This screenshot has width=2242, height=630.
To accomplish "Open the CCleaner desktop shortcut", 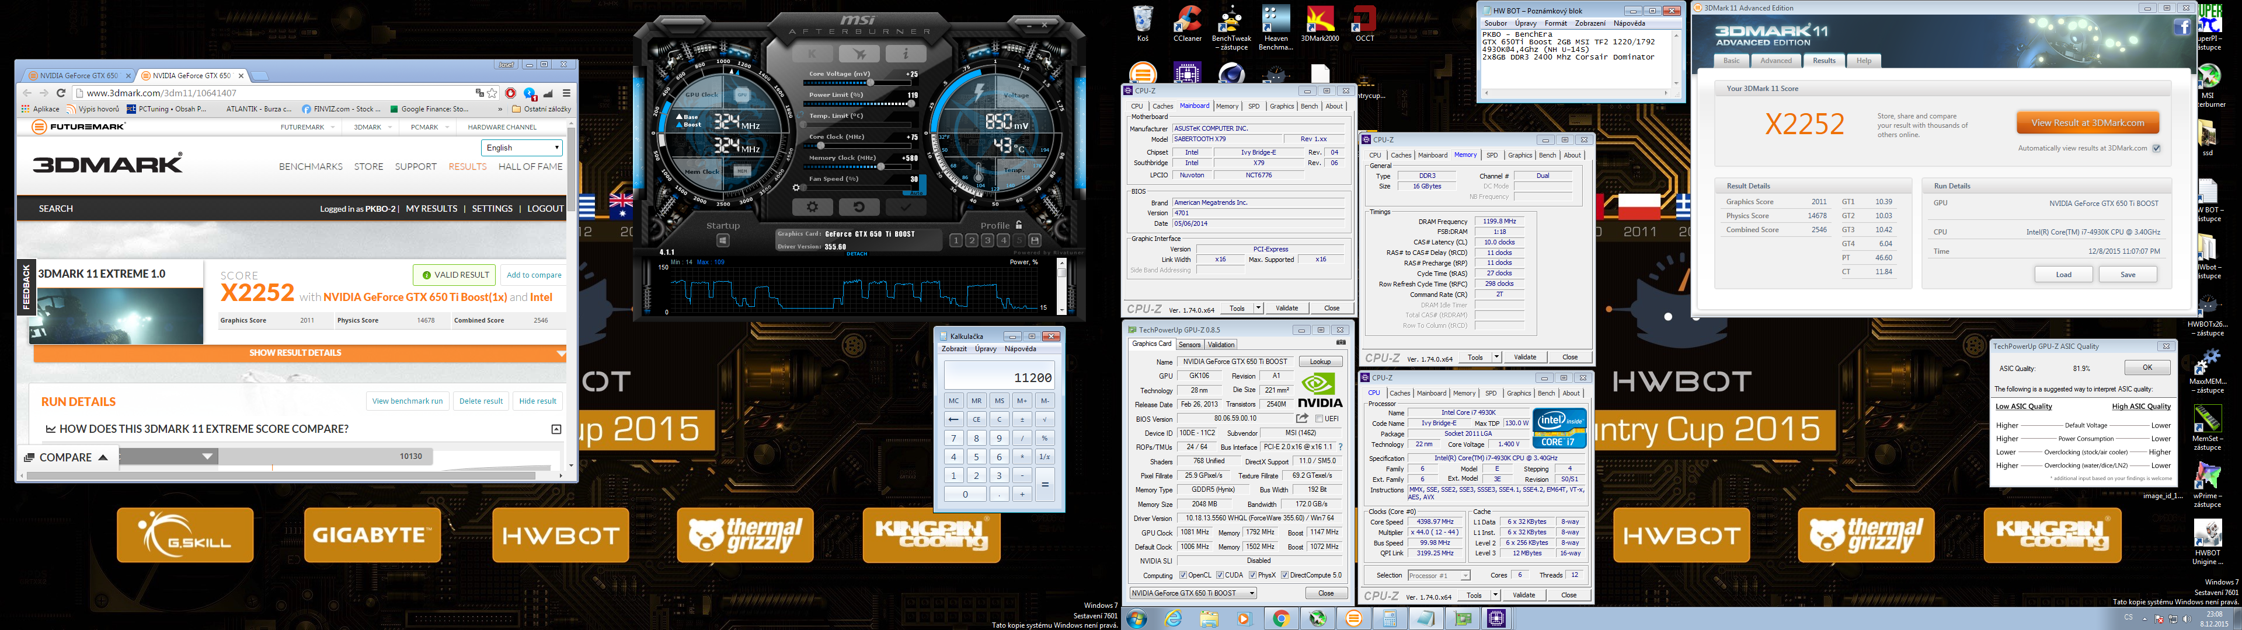I will [x=1187, y=23].
